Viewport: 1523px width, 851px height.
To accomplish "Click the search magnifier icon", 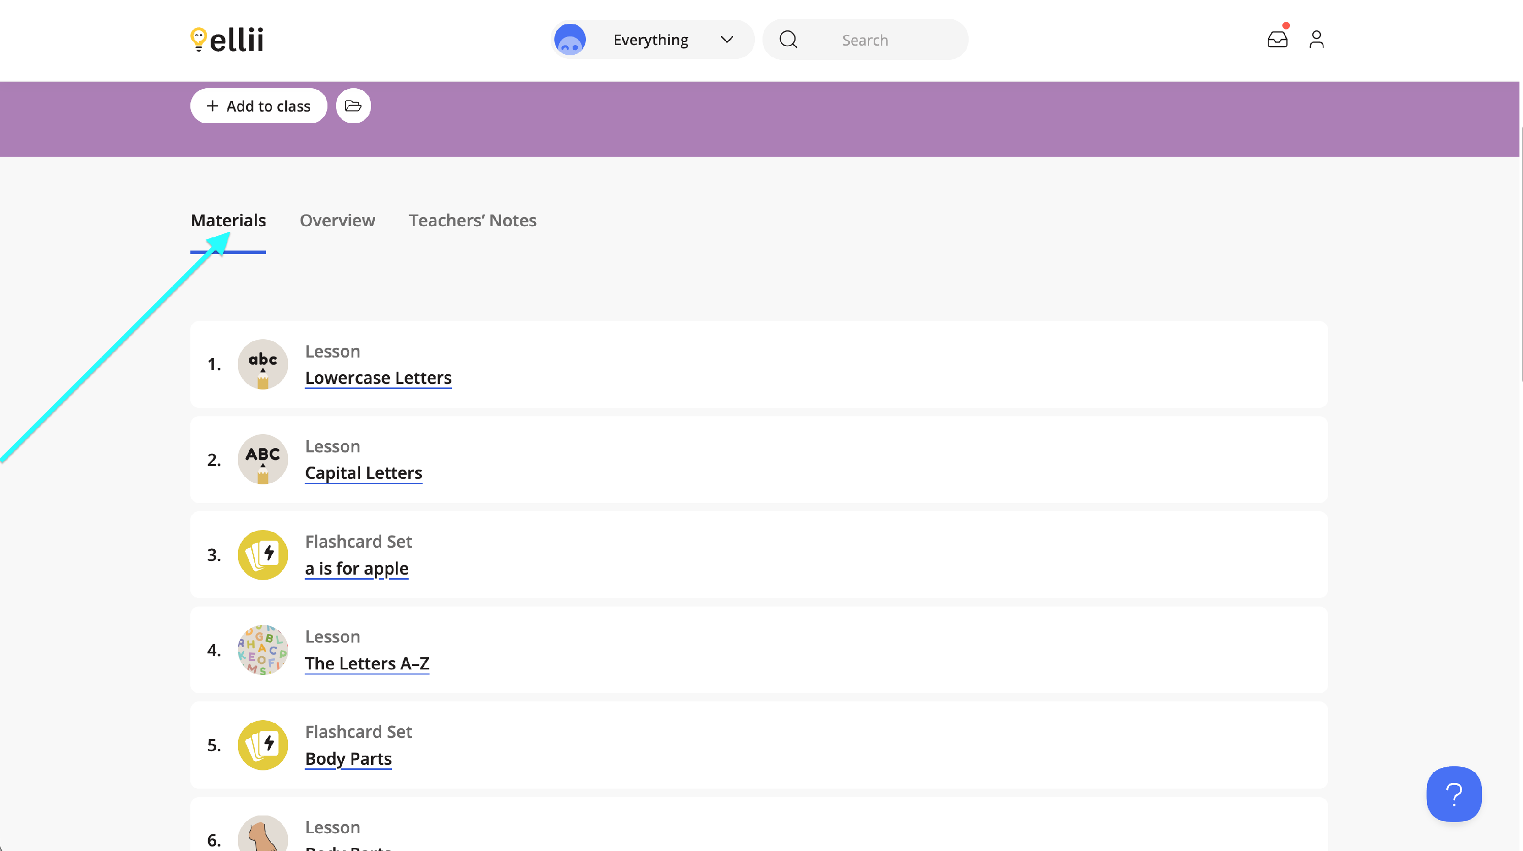I will 788,40.
